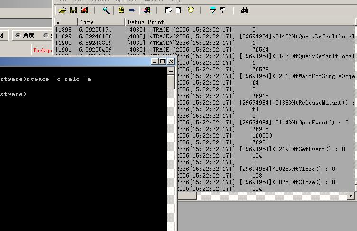Viewport: 357px width, 231px height.
Task: Toggle the Pass-Through blue arrow icon
Action: click(x=132, y=10)
